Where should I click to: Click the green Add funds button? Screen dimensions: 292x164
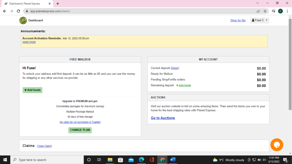pos(33,90)
